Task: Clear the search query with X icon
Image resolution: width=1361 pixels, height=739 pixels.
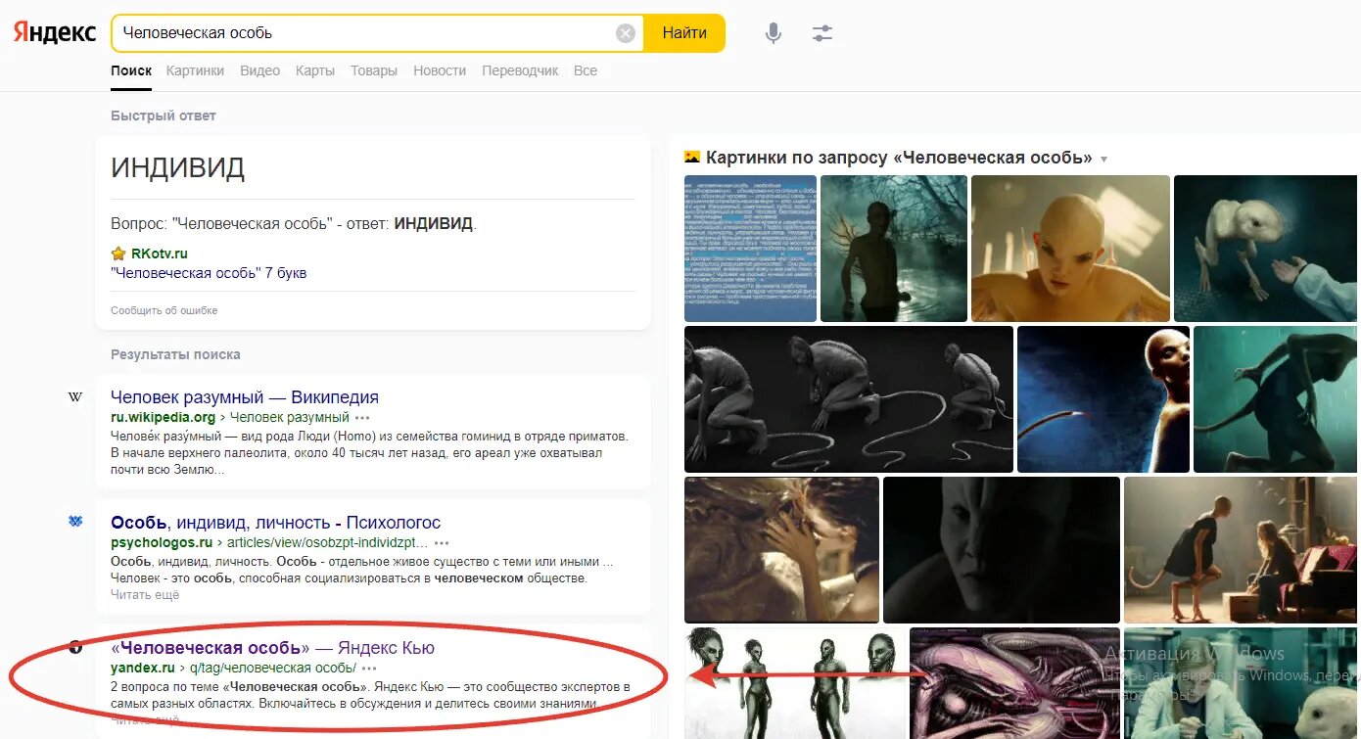Action: (x=626, y=33)
